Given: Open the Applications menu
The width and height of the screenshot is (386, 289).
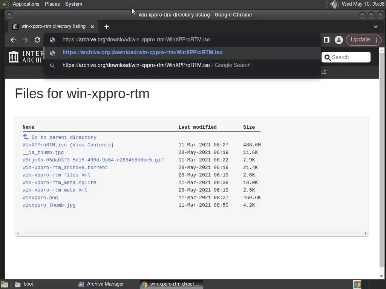Looking at the screenshot, I should pos(26,4).
